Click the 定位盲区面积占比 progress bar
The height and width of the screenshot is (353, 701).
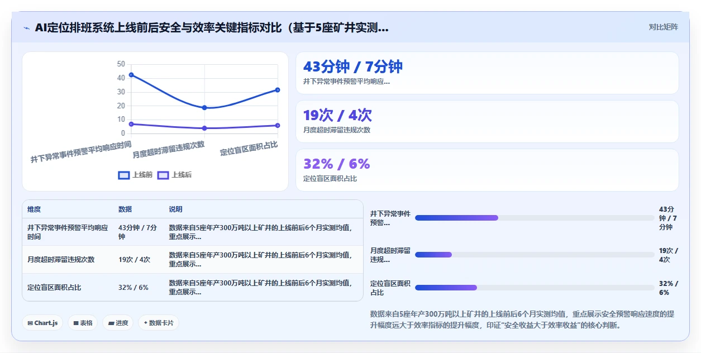click(x=535, y=288)
